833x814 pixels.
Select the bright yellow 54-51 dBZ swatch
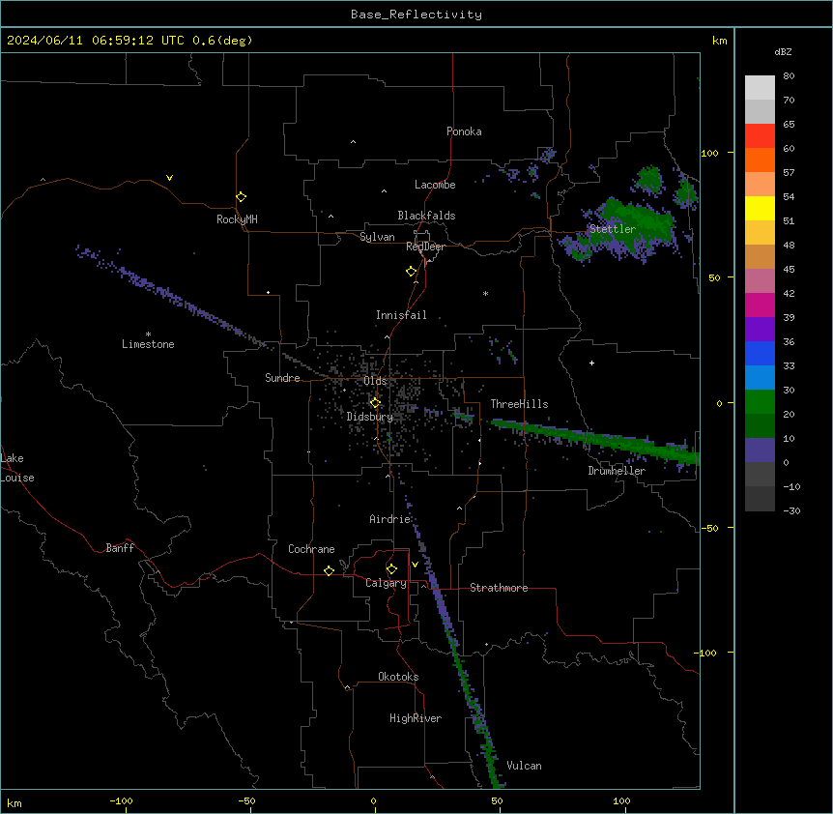tap(760, 208)
